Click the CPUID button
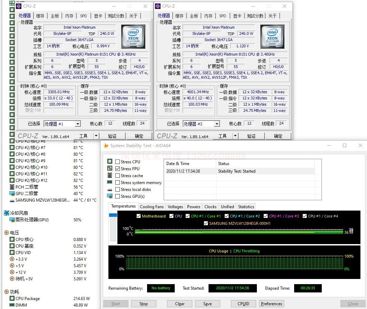This screenshot has width=367, height=309. coord(243,303)
